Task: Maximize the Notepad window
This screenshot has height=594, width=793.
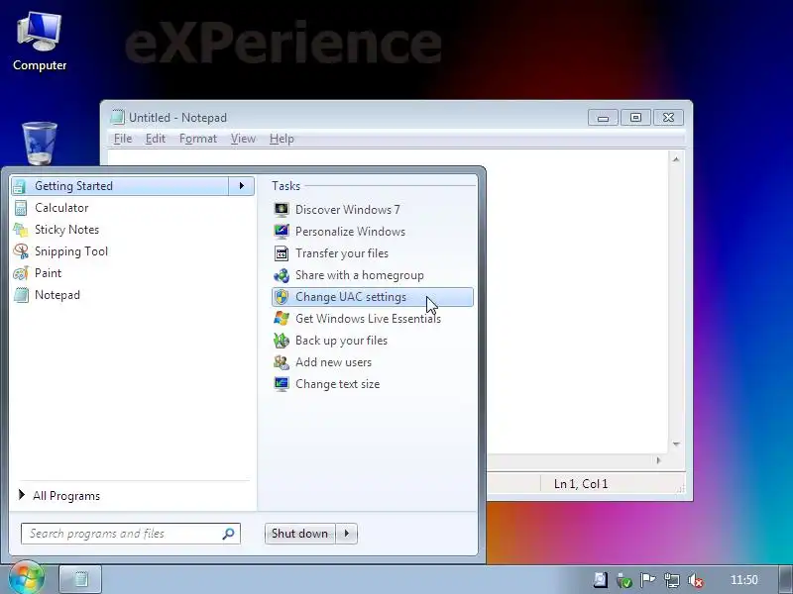Action: (x=635, y=118)
